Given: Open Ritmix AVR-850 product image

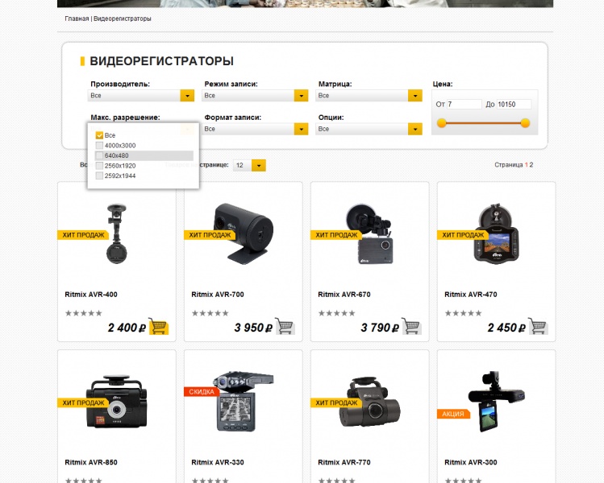Looking at the screenshot, I should pos(117,401).
